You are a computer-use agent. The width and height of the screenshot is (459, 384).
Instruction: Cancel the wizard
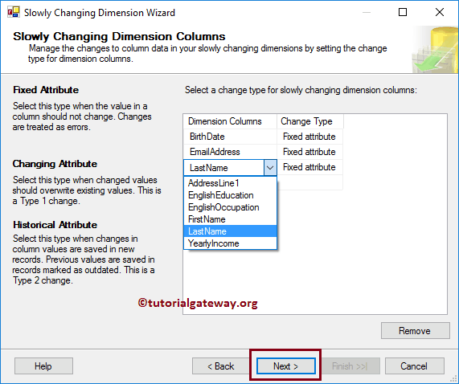pyautogui.click(x=414, y=366)
